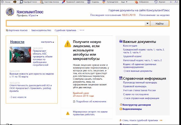Expand the Еще menu in the toolbar

(x=124, y=2)
